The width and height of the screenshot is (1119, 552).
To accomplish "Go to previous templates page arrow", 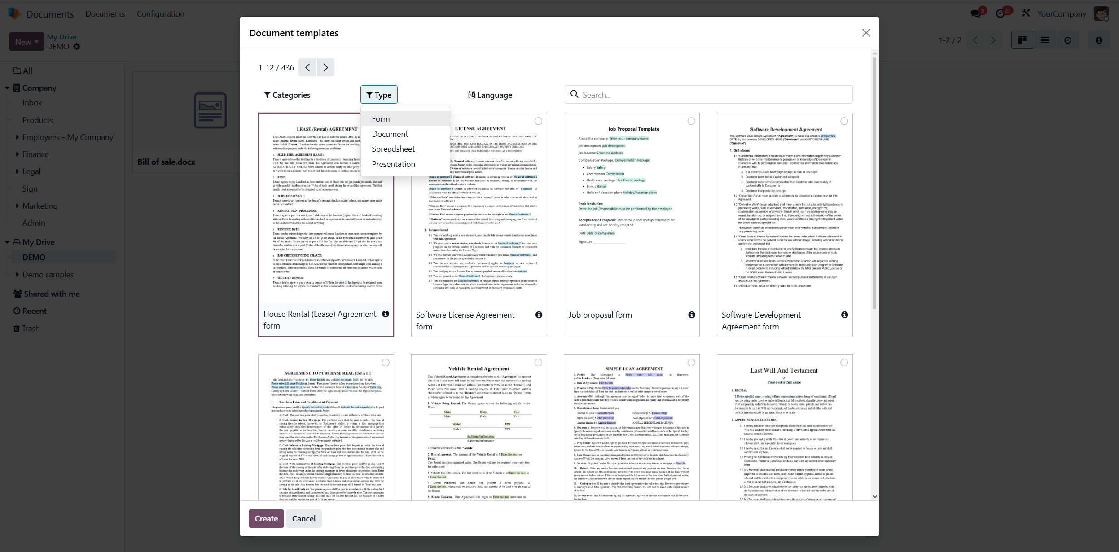I will point(307,67).
